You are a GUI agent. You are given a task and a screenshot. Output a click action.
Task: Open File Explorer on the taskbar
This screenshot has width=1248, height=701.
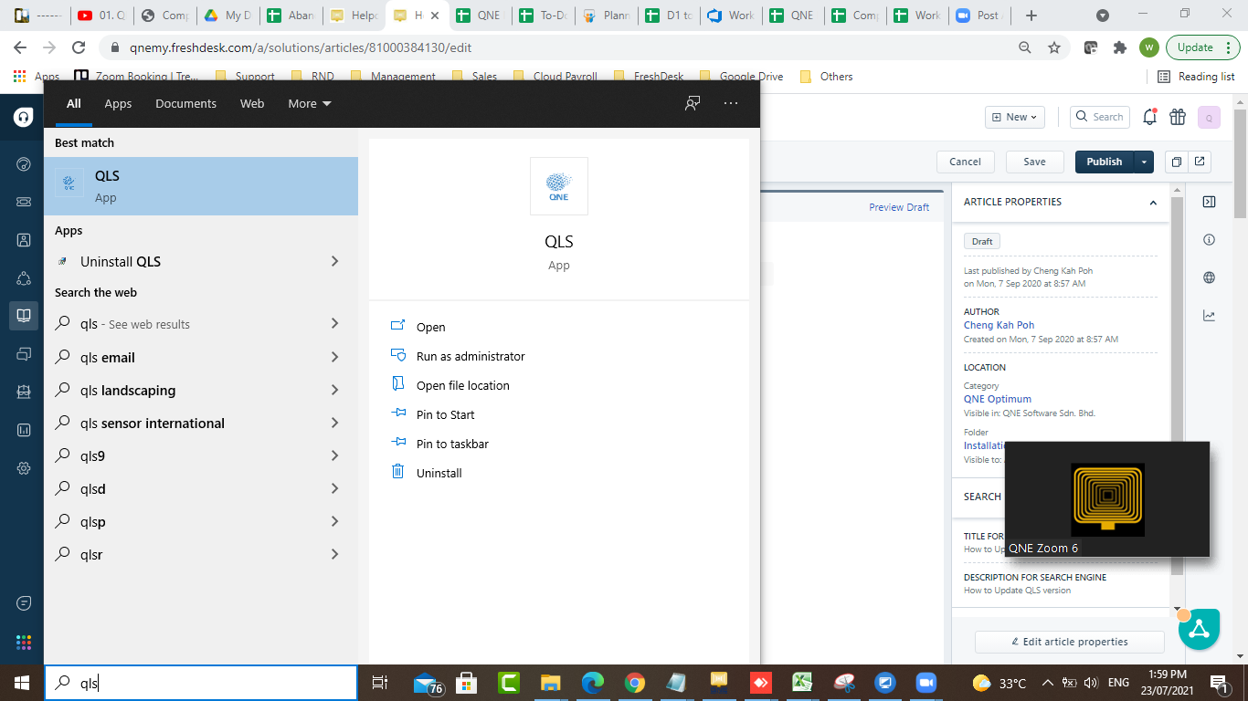click(550, 683)
